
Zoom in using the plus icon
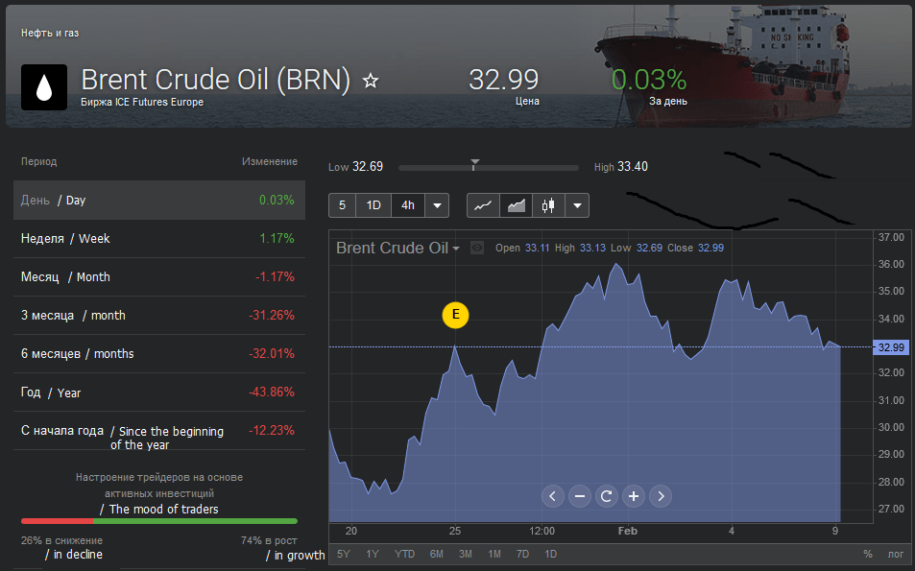pyautogui.click(x=633, y=496)
